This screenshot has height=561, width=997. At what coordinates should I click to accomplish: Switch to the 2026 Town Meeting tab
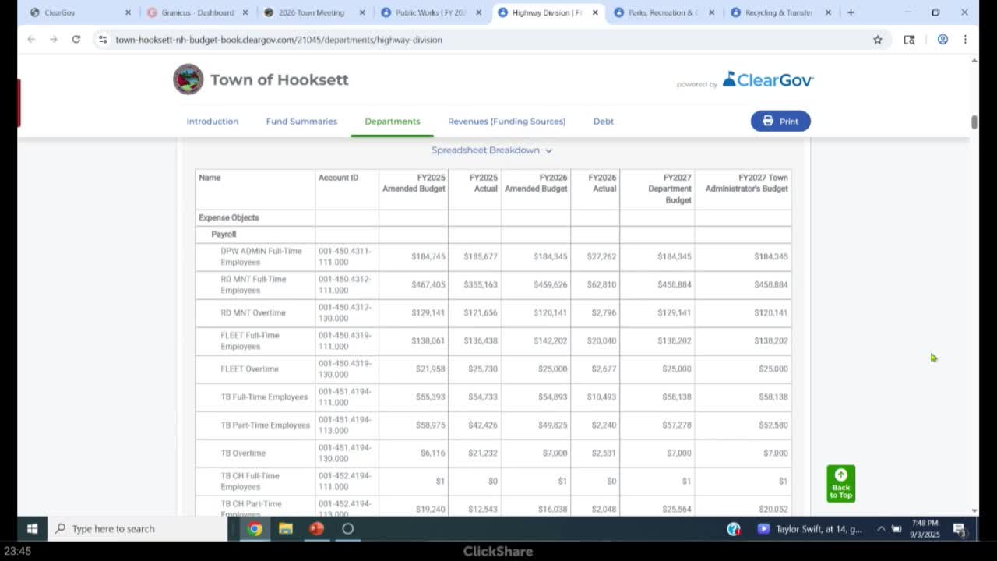click(314, 12)
